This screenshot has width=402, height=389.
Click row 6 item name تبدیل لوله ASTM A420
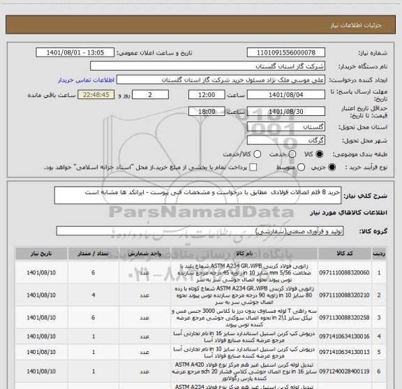(244, 372)
